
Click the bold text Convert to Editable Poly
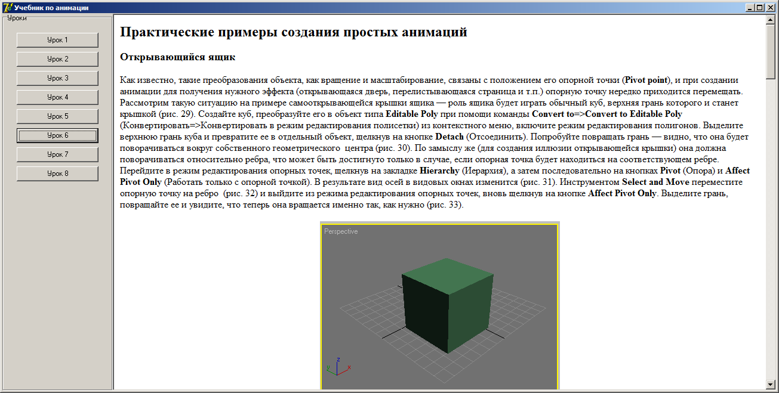pyautogui.click(x=633, y=113)
